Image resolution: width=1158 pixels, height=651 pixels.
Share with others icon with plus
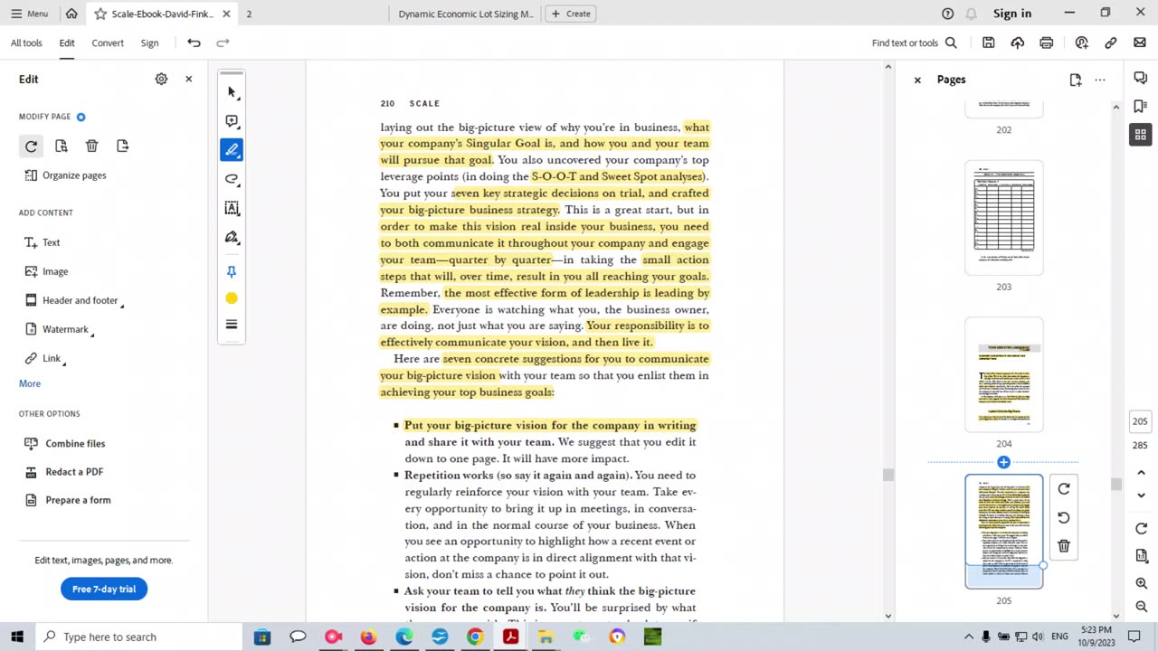click(x=1081, y=42)
